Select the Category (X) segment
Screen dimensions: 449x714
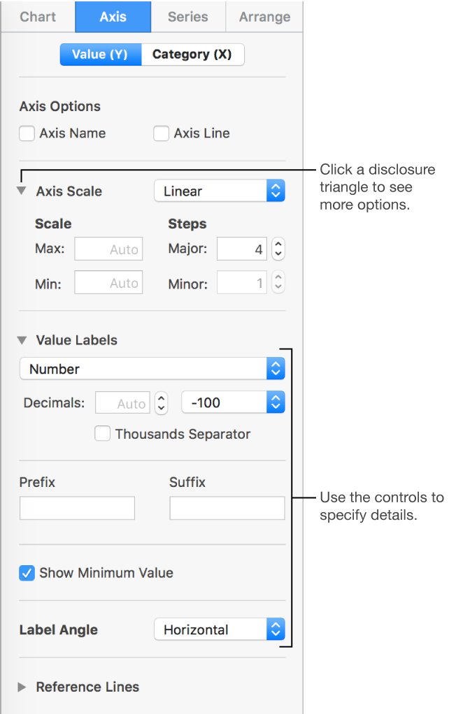(192, 54)
